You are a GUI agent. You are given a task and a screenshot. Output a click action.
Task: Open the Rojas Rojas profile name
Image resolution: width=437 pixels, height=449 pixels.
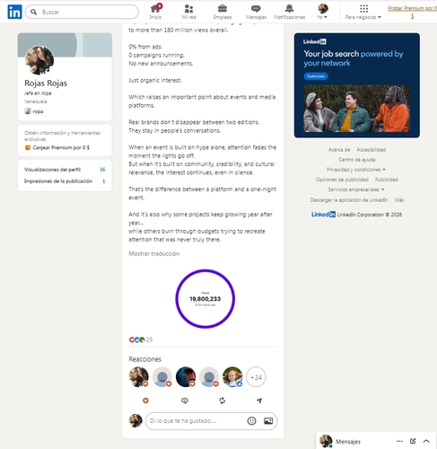click(x=46, y=83)
